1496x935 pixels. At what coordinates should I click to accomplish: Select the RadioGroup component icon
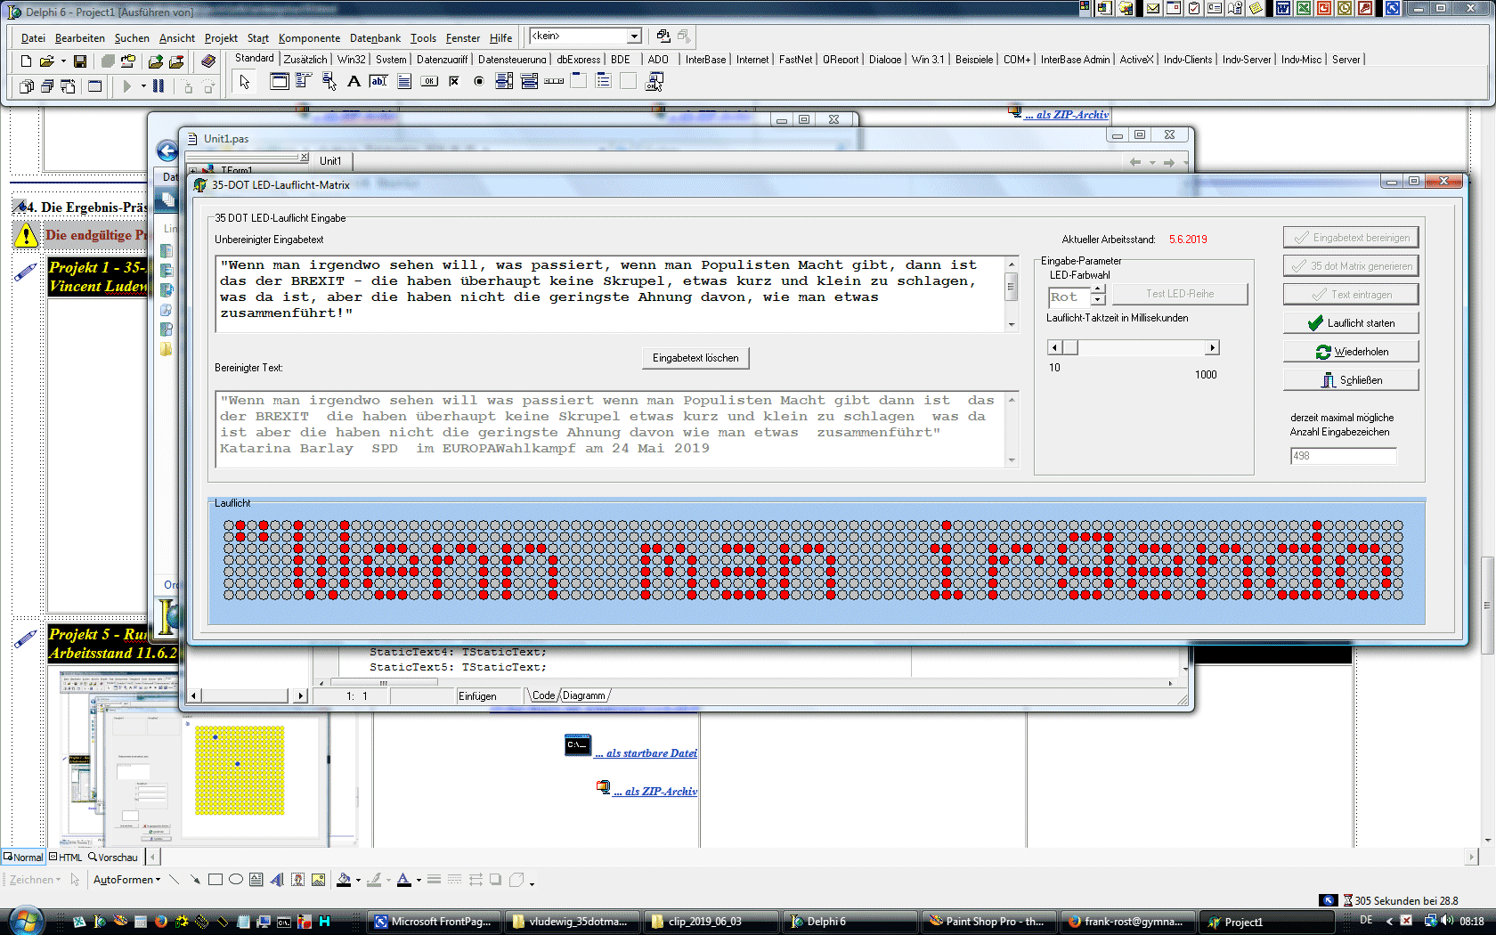tap(604, 82)
